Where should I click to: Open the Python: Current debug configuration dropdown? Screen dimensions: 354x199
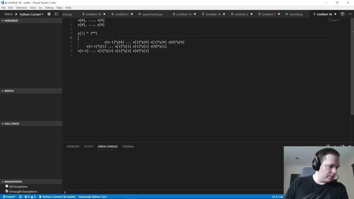32,14
